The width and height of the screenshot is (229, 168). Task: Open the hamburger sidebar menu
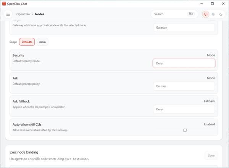8,14
